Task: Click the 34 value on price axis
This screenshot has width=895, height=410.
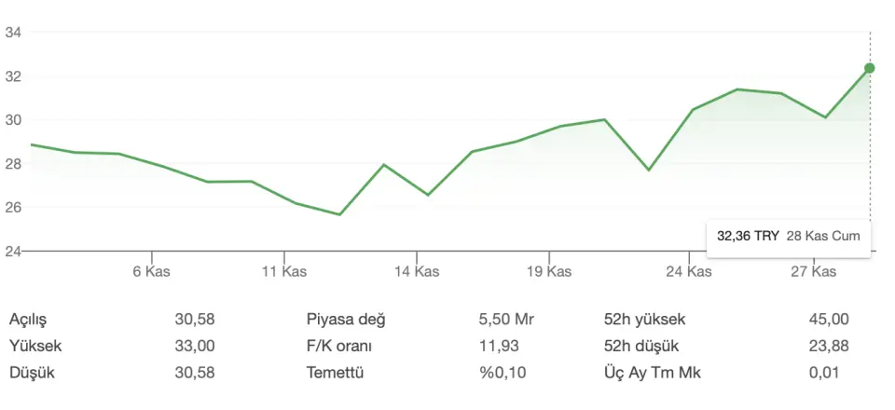Action: (x=13, y=33)
